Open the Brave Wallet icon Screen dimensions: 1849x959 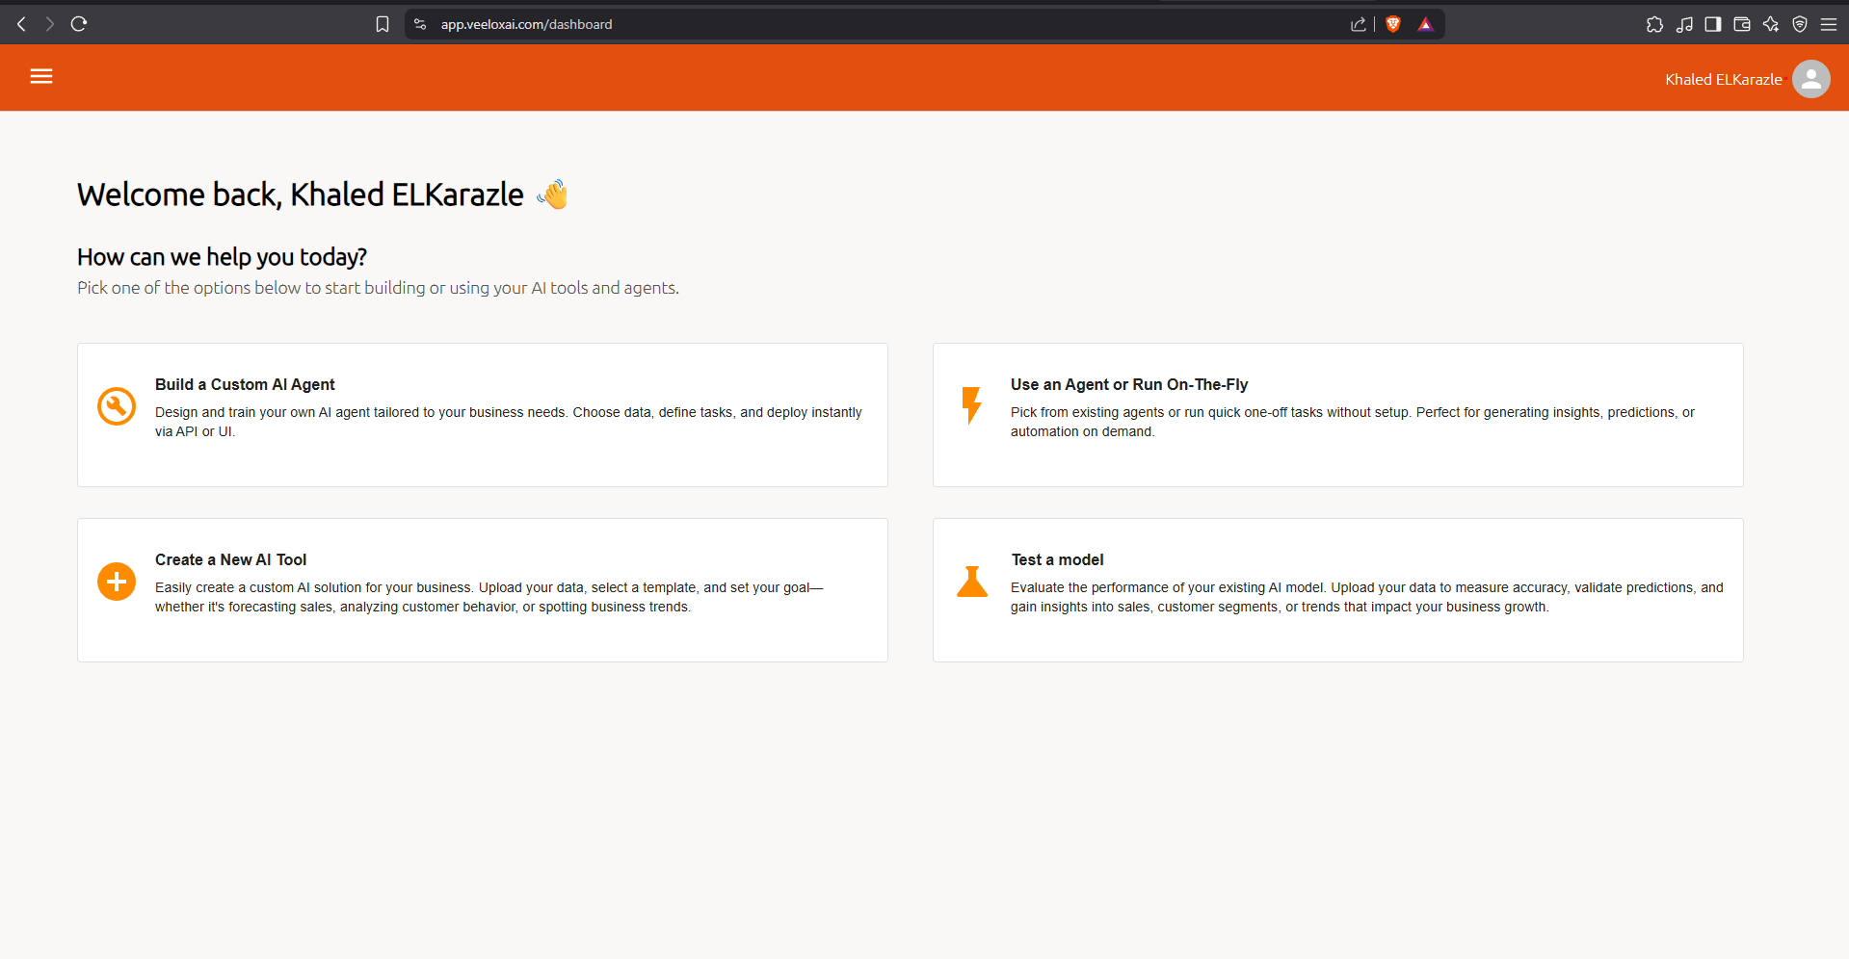tap(1742, 24)
